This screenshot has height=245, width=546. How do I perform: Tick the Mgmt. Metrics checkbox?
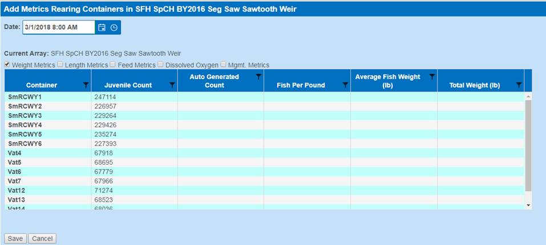point(224,65)
